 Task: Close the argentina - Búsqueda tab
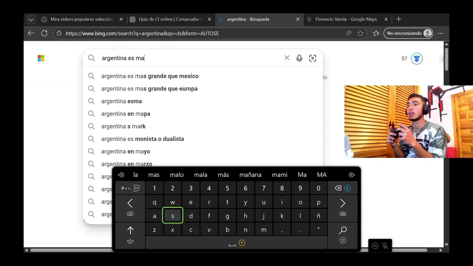pyautogui.click(x=298, y=19)
